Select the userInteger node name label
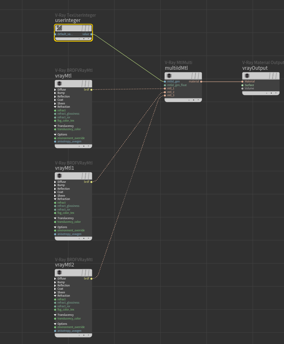284x344 pixels. pyautogui.click(x=68, y=20)
